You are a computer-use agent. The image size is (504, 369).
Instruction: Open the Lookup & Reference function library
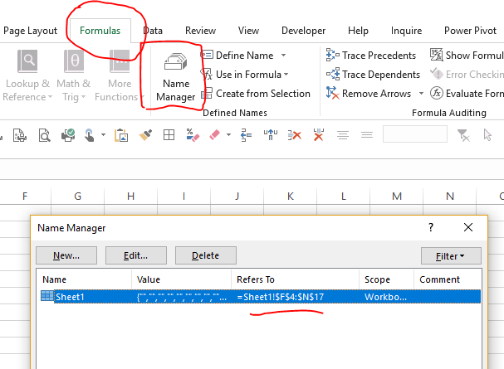pos(27,75)
